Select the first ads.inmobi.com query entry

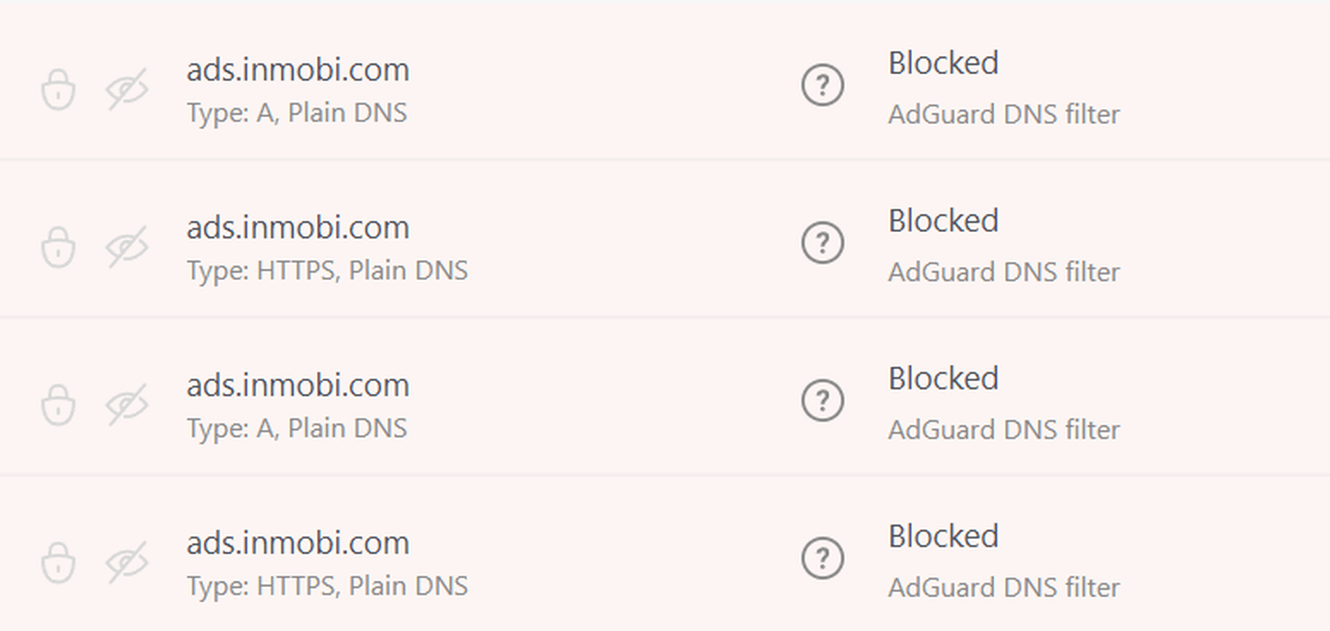click(x=297, y=70)
